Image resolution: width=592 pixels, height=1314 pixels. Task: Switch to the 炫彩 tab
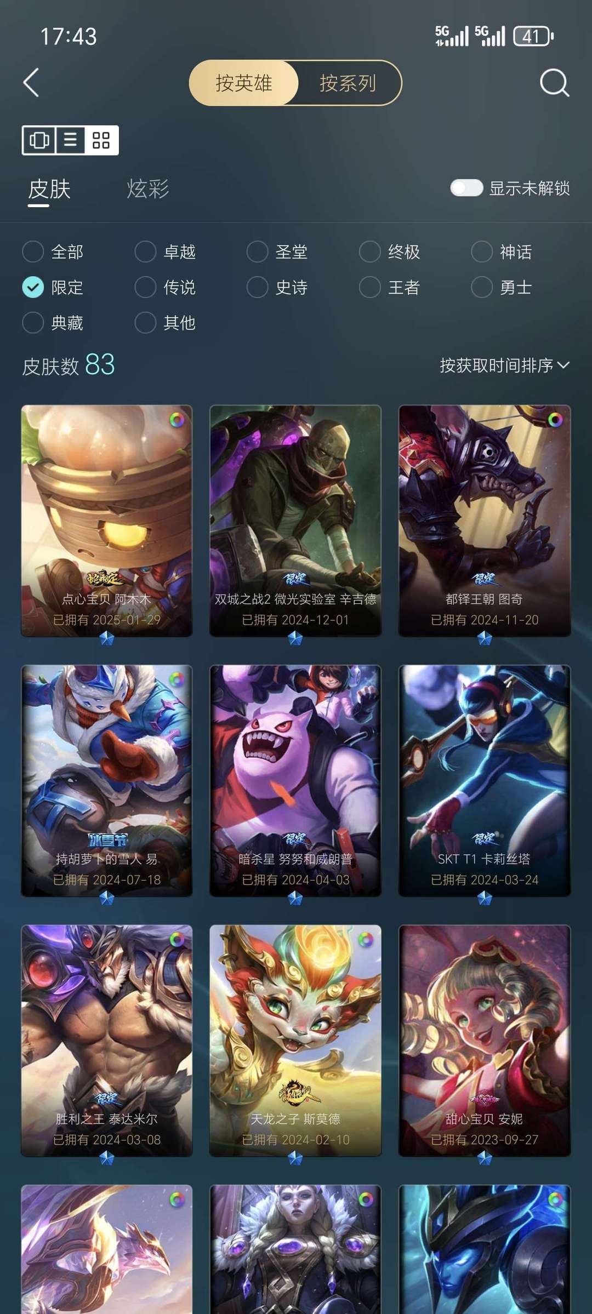click(147, 188)
